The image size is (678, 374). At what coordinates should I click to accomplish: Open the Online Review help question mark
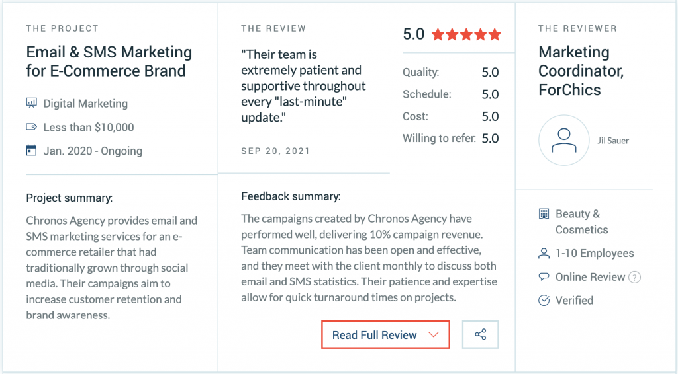[634, 277]
